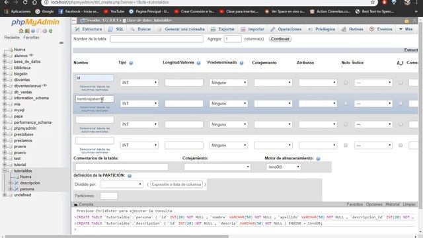Open the PARTICIÓN definition help icon

tap(130, 176)
